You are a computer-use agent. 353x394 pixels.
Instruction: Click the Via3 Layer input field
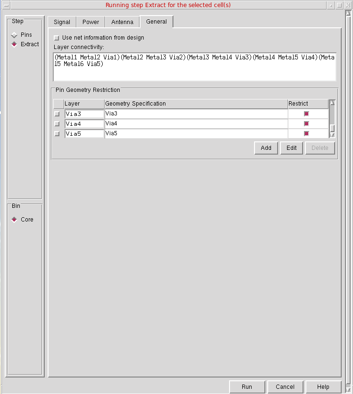coord(84,114)
